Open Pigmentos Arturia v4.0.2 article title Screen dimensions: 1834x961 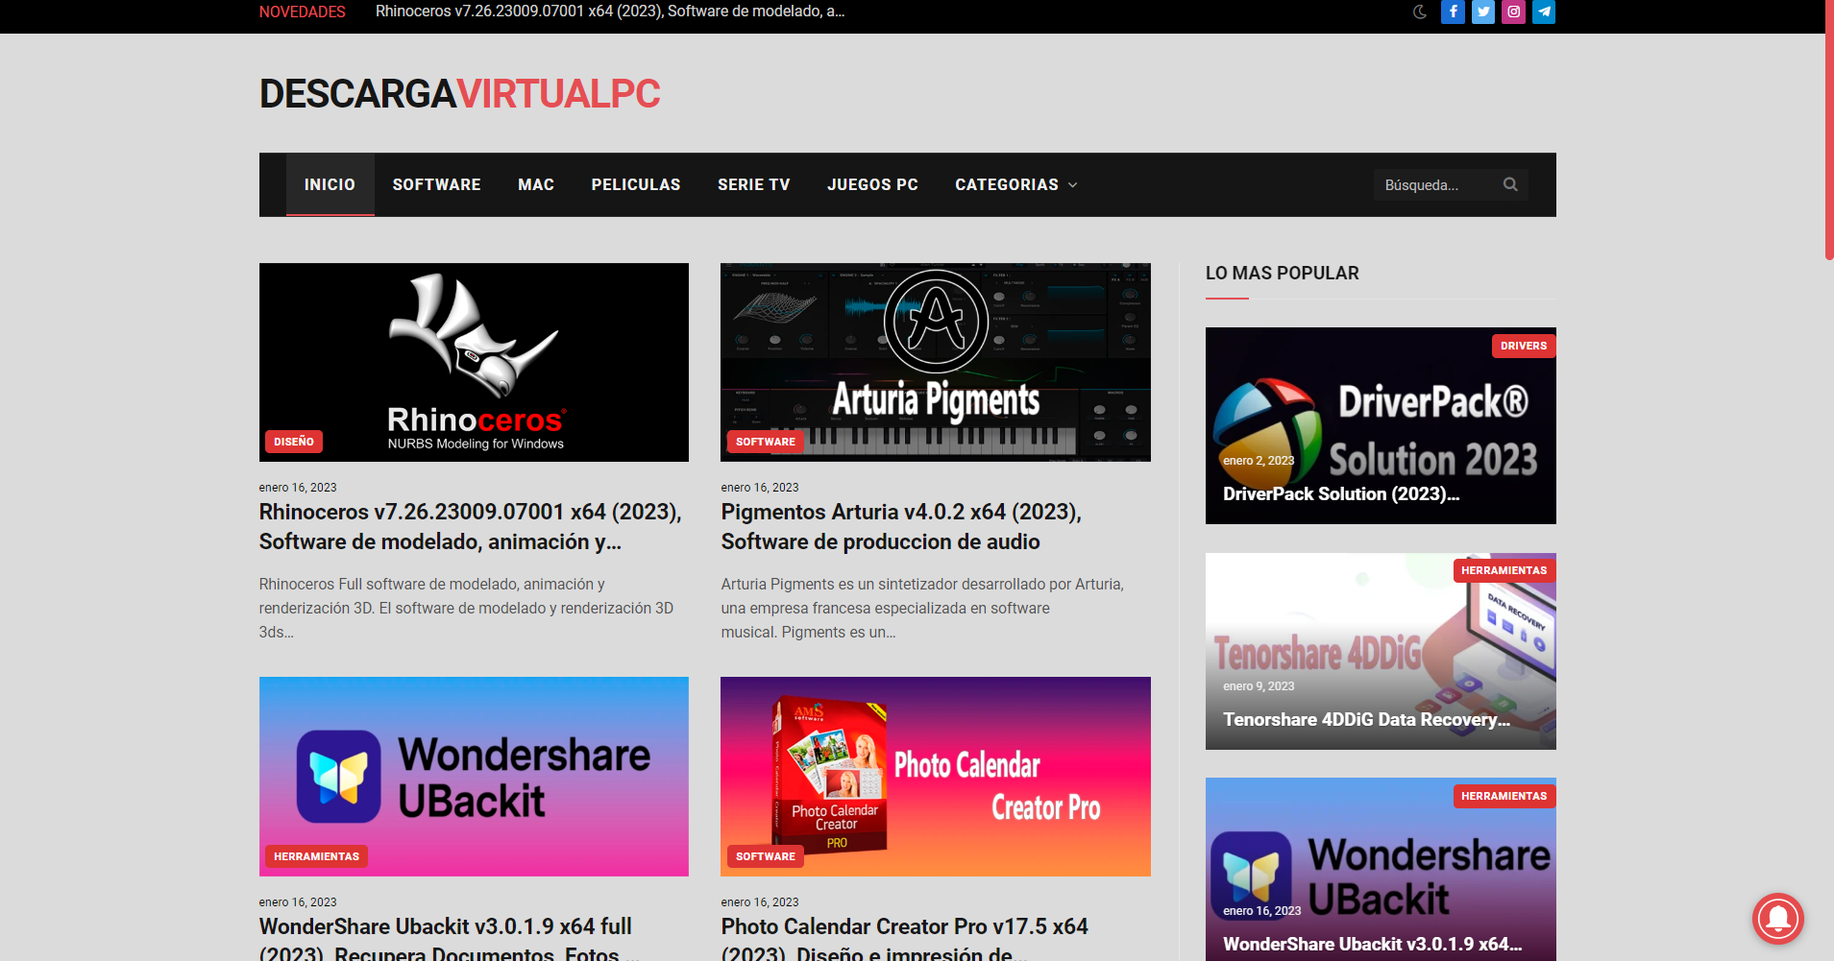pos(901,526)
